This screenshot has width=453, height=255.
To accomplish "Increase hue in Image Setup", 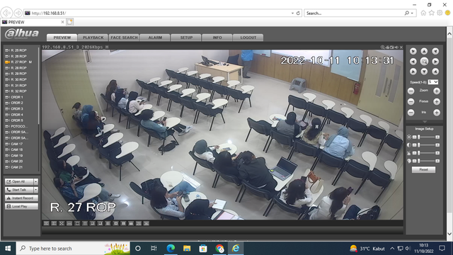I will (x=437, y=161).
